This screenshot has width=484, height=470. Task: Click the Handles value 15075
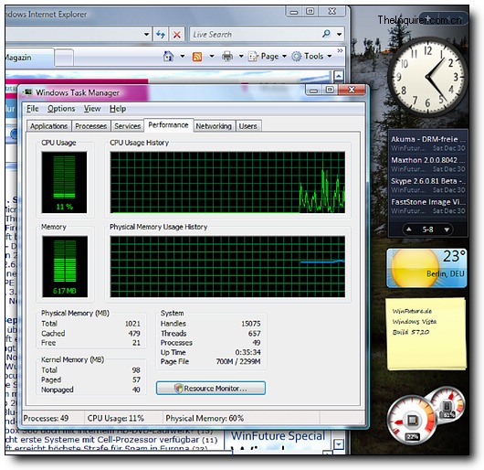250,324
